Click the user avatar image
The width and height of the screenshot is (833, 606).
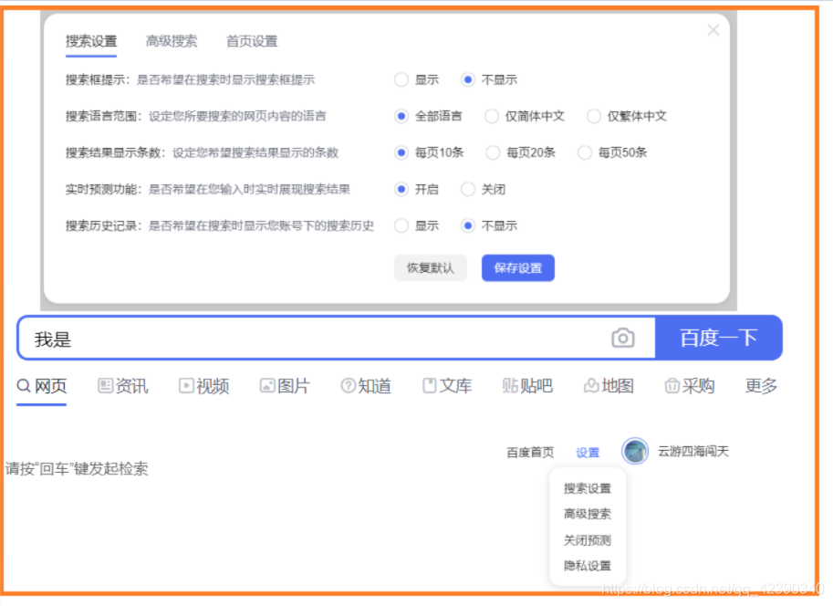635,452
